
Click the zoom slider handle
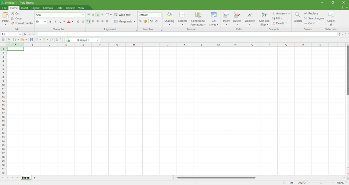pyautogui.click(x=321, y=183)
